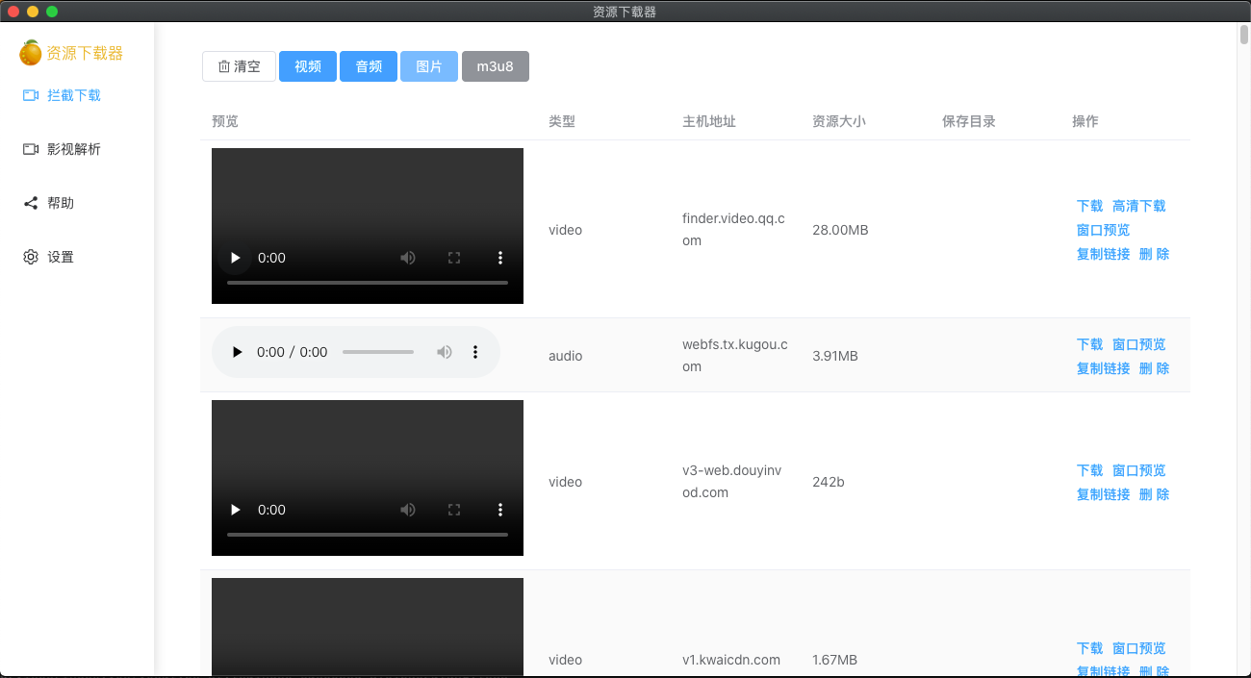Click the orange 资源下载器 logo
The height and width of the screenshot is (678, 1251).
(x=31, y=53)
